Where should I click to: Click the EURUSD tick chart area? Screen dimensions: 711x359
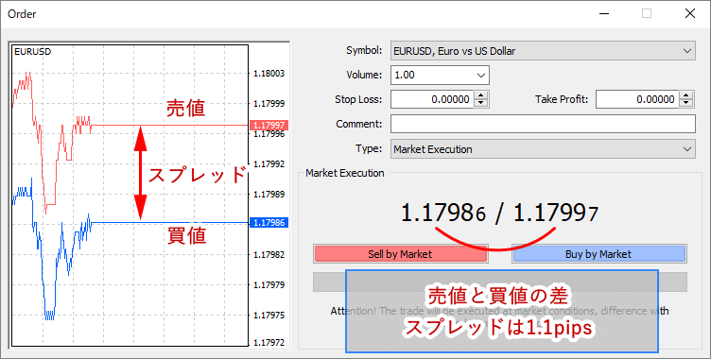pyautogui.click(x=130, y=195)
